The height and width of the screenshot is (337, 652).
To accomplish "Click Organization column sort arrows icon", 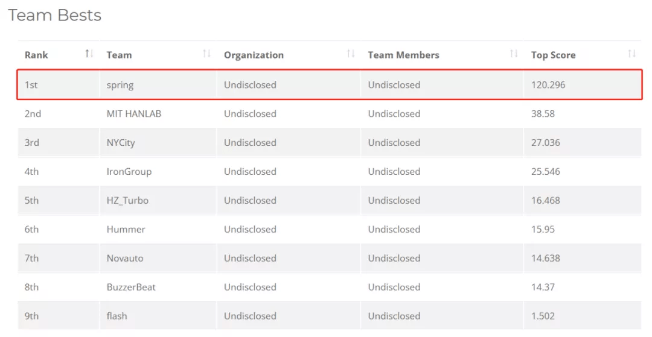I will (x=351, y=54).
